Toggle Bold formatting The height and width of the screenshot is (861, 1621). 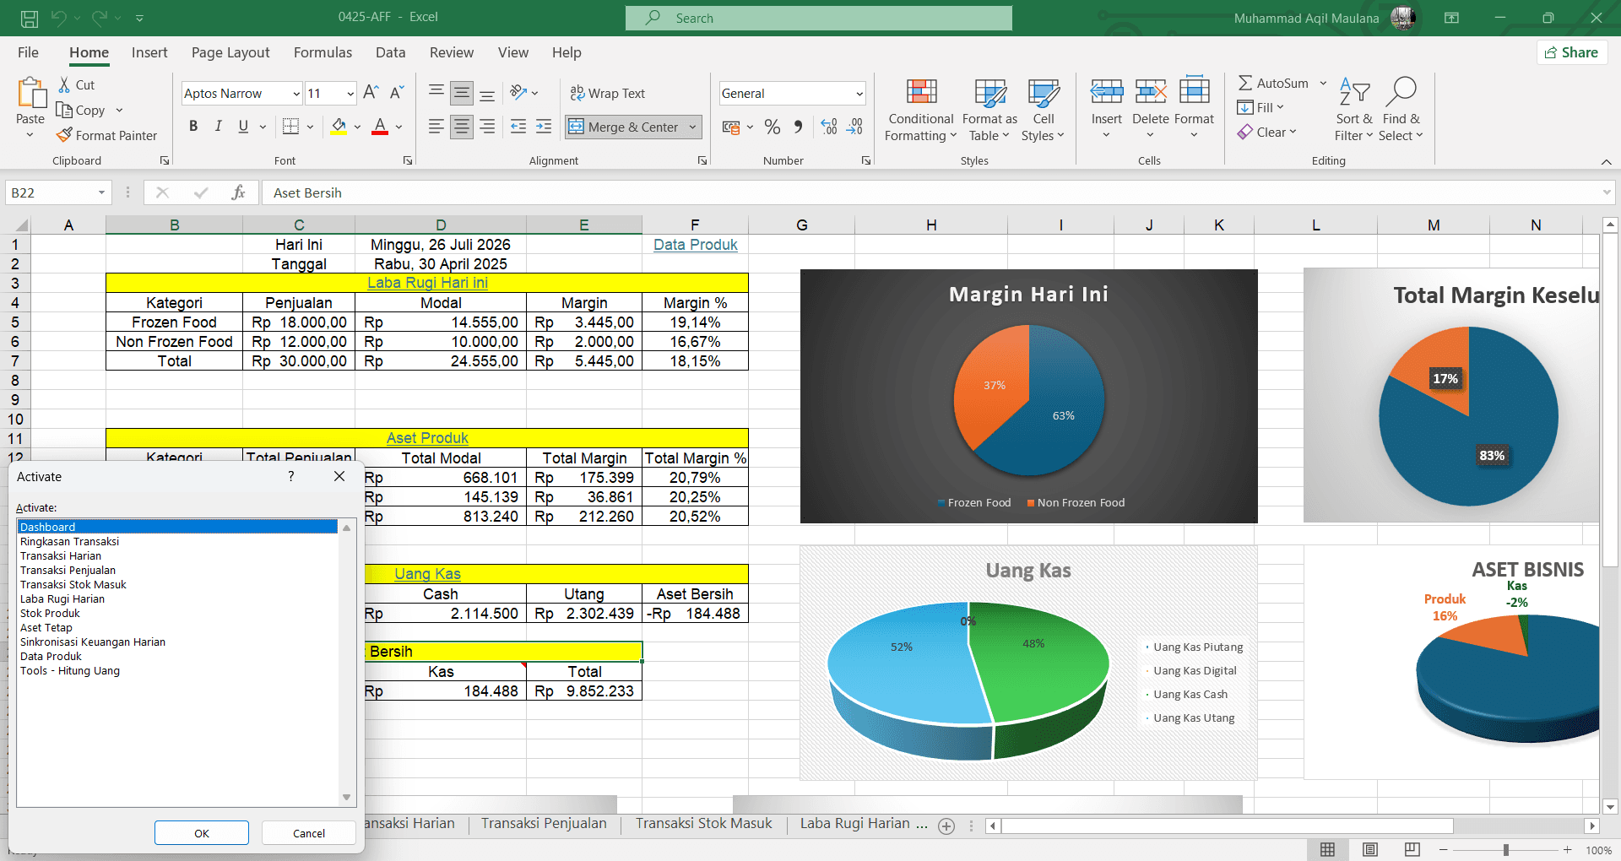(x=193, y=127)
